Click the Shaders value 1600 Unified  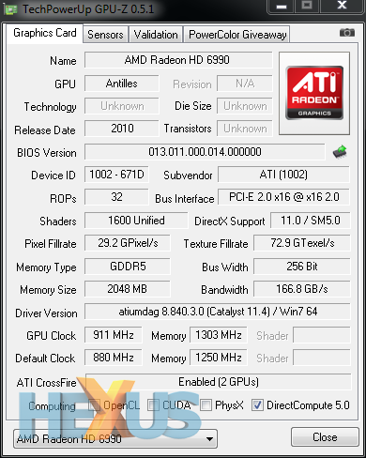pyautogui.click(x=136, y=221)
